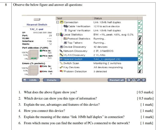Click the Pkts in green legend square
The image size is (162, 130).
(x=41, y=51)
